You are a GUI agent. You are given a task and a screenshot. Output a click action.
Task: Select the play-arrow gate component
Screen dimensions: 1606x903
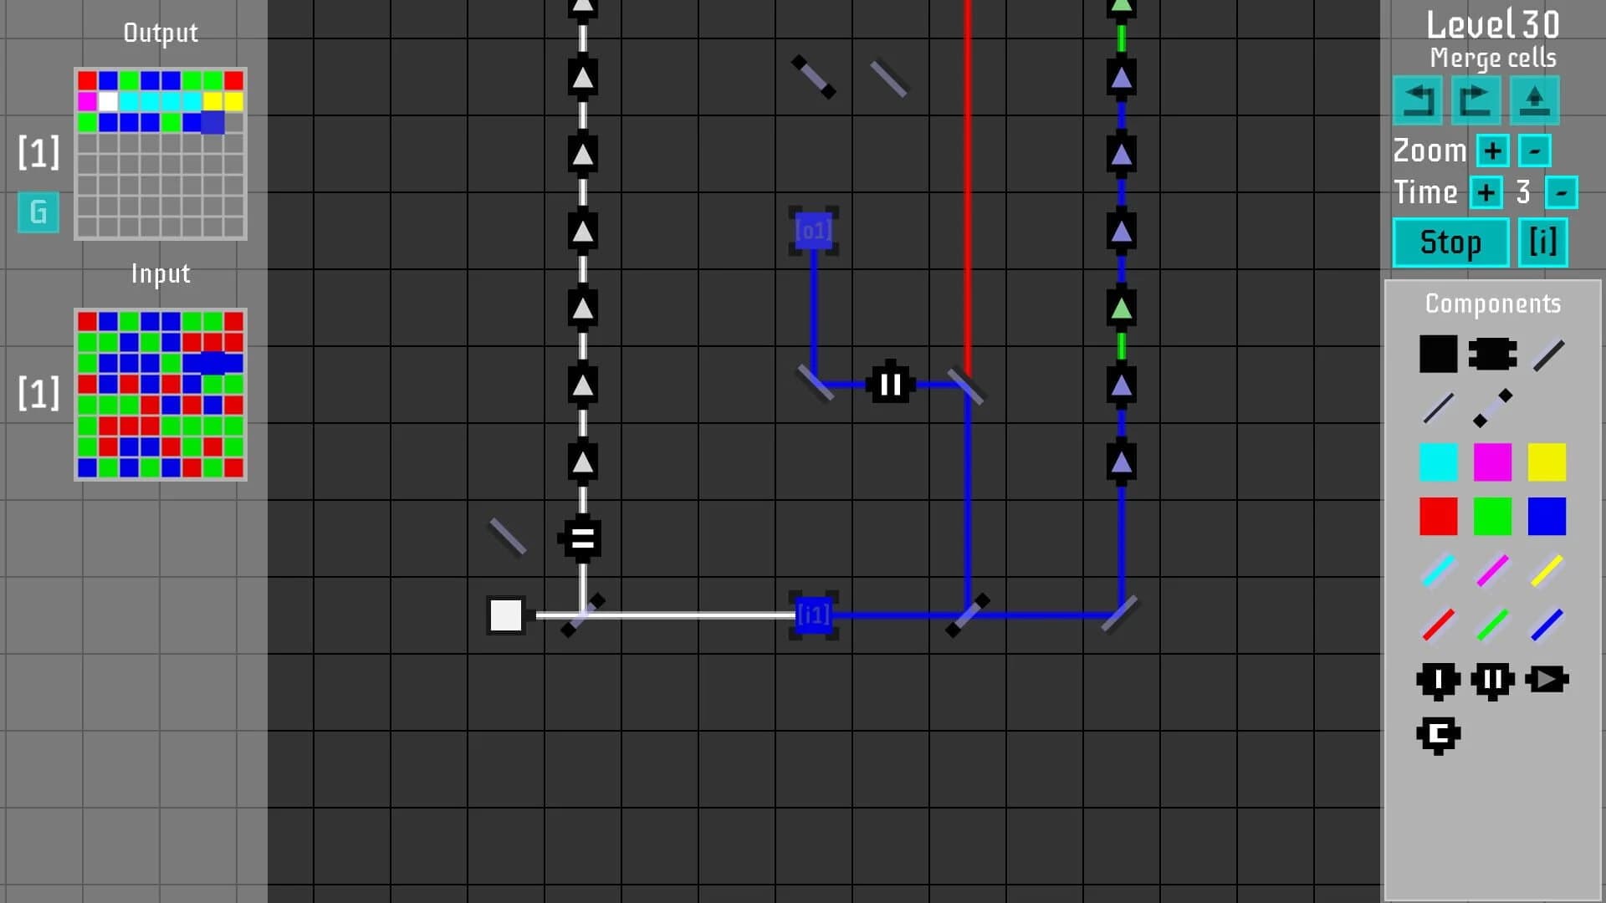click(x=1547, y=679)
